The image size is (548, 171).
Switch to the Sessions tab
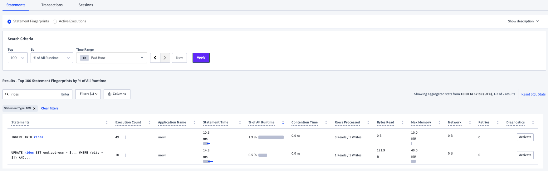point(86,5)
